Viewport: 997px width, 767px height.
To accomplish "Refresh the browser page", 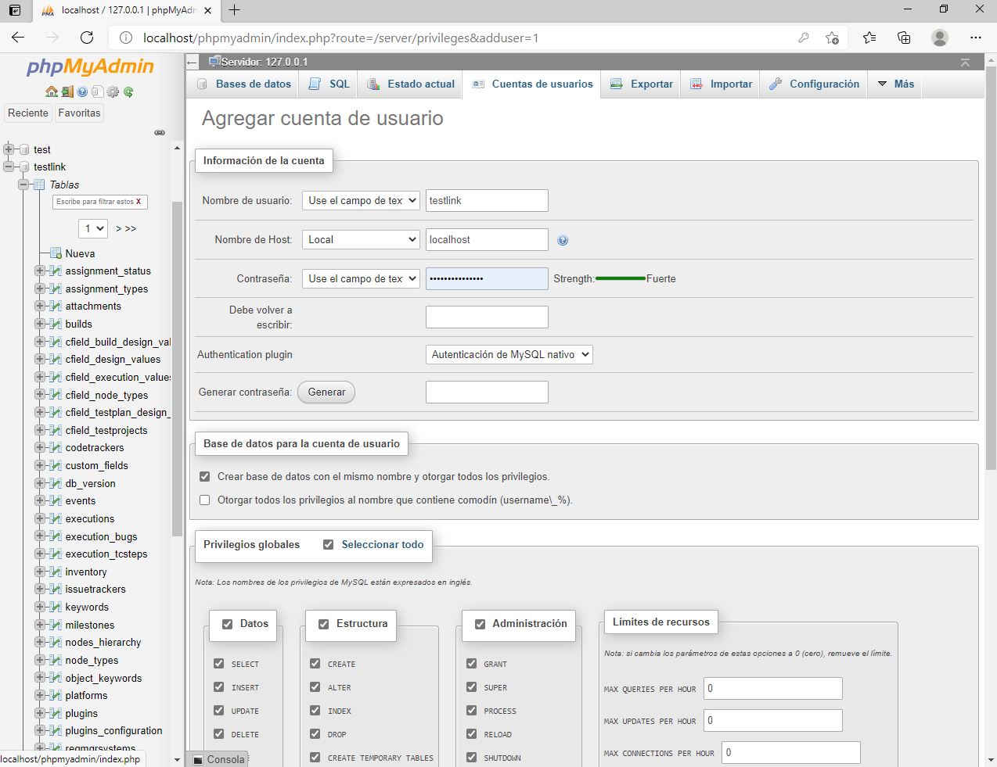I will [87, 38].
